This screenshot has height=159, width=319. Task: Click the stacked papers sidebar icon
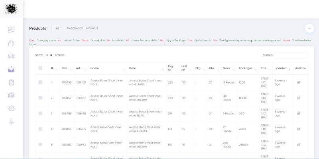[x=11, y=95]
